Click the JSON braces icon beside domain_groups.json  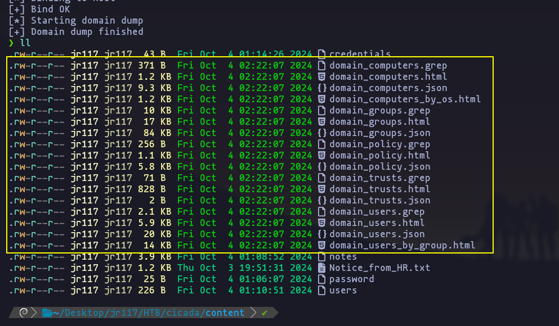pyautogui.click(x=321, y=133)
